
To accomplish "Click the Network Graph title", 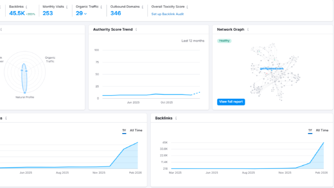I will [x=230, y=30].
